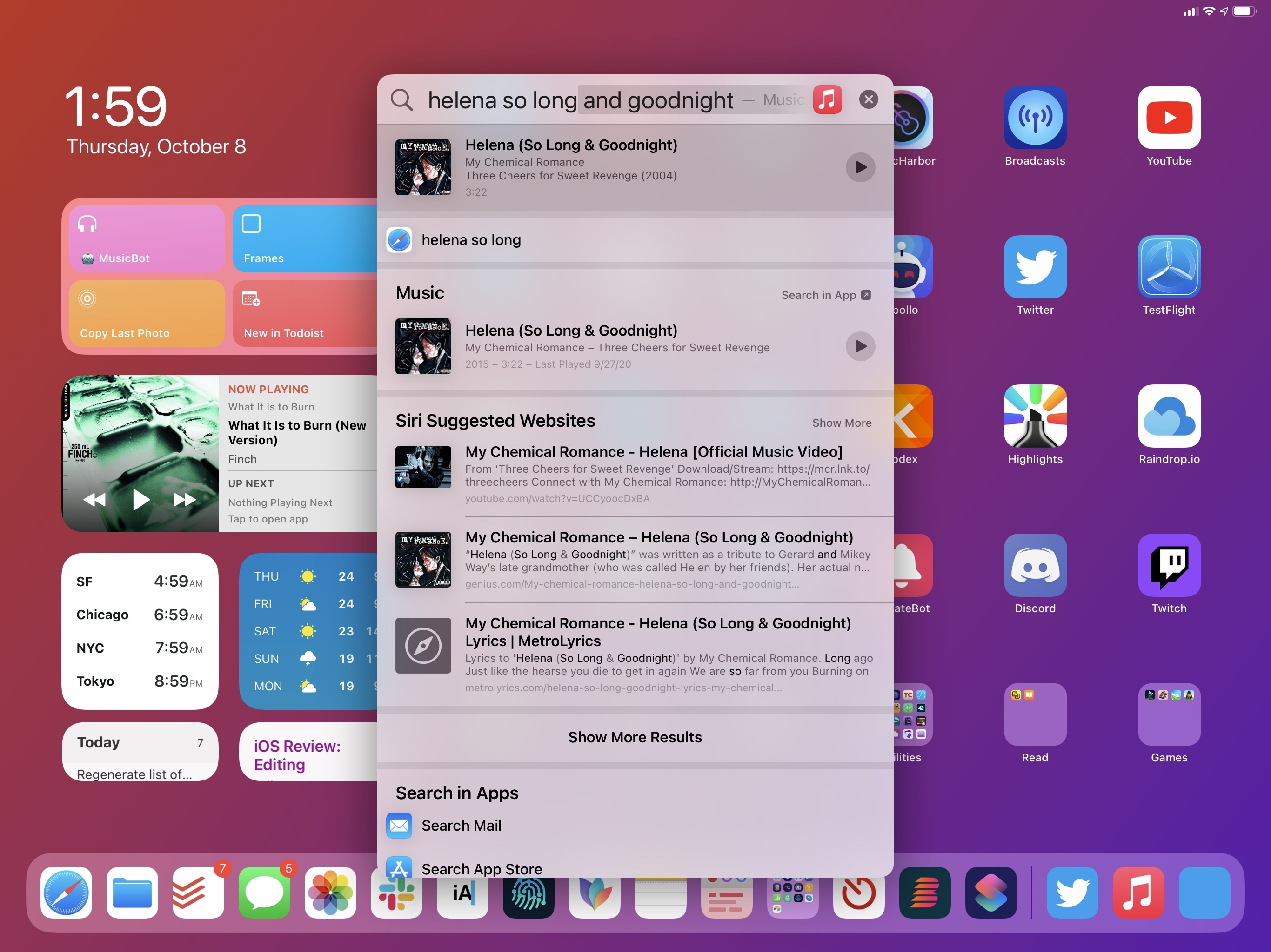This screenshot has height=952, width=1271.
Task: Tap Show More Results
Action: pyautogui.click(x=635, y=737)
